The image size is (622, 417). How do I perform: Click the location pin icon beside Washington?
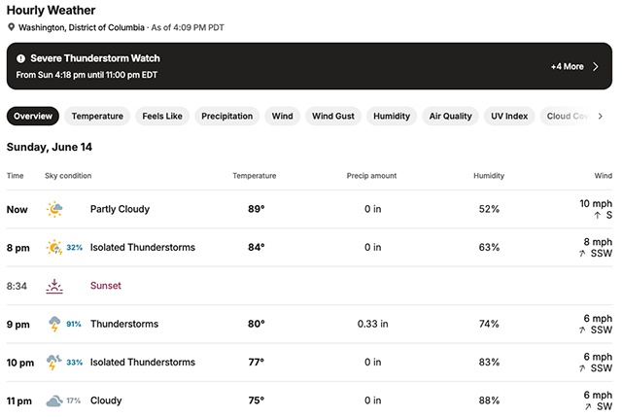coord(11,27)
